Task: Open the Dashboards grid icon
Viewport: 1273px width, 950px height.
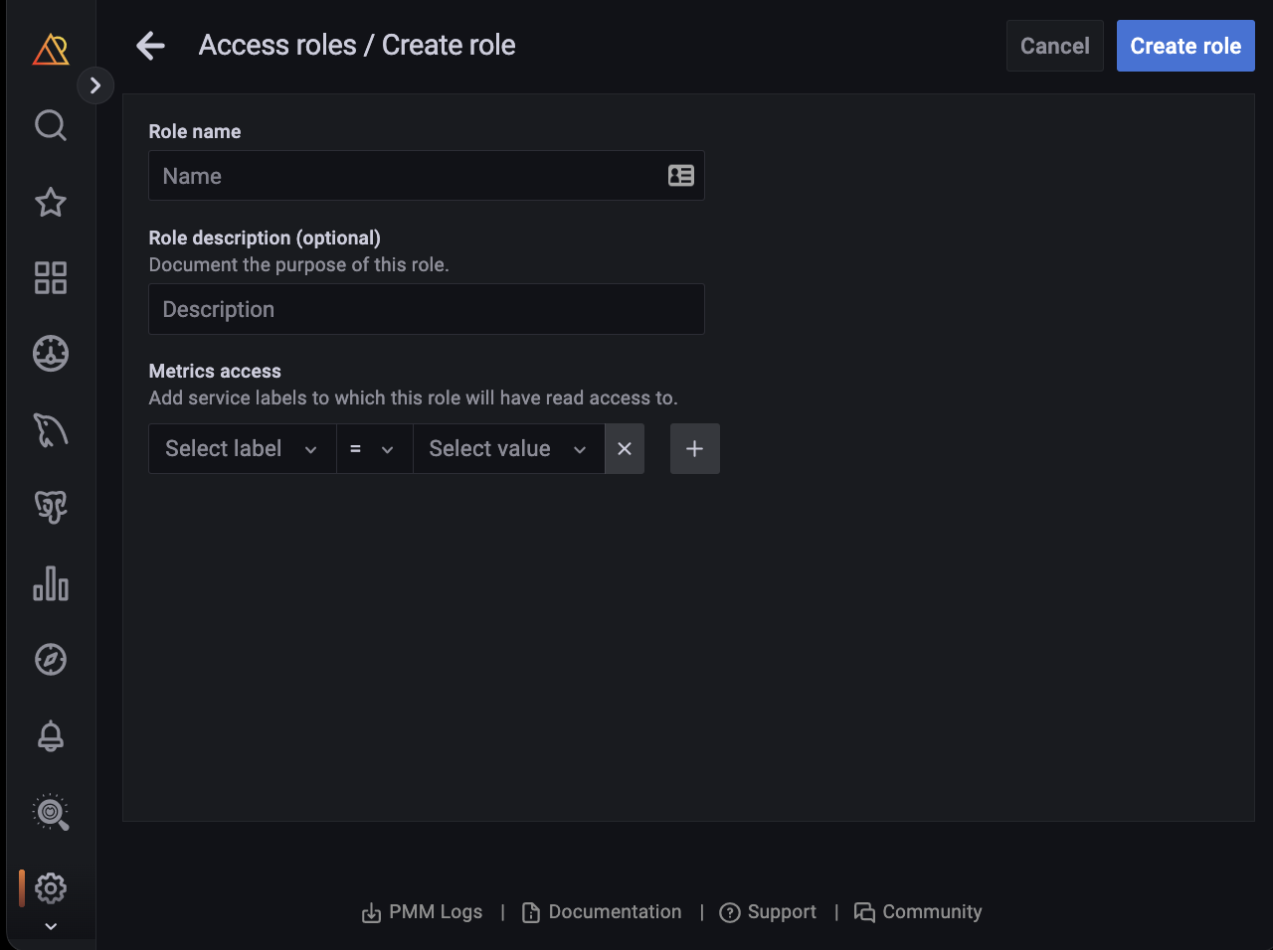Action: [51, 278]
